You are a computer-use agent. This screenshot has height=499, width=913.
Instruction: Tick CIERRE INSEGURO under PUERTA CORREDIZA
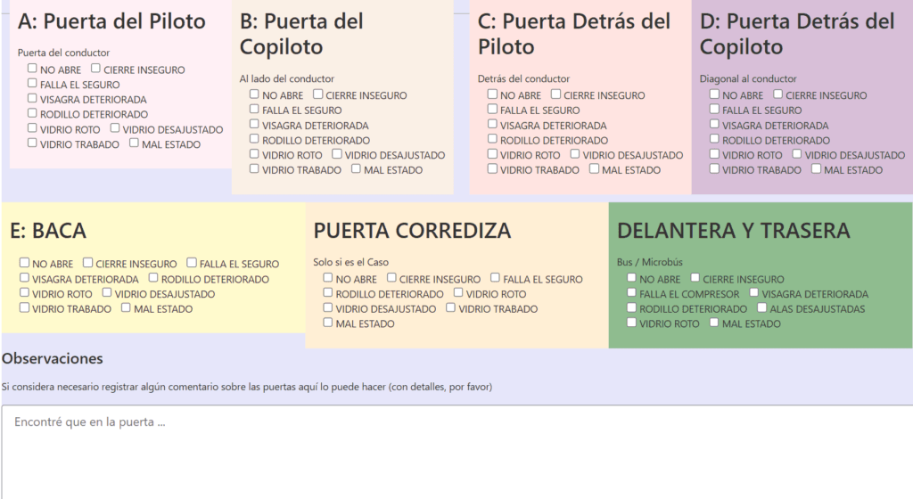391,278
